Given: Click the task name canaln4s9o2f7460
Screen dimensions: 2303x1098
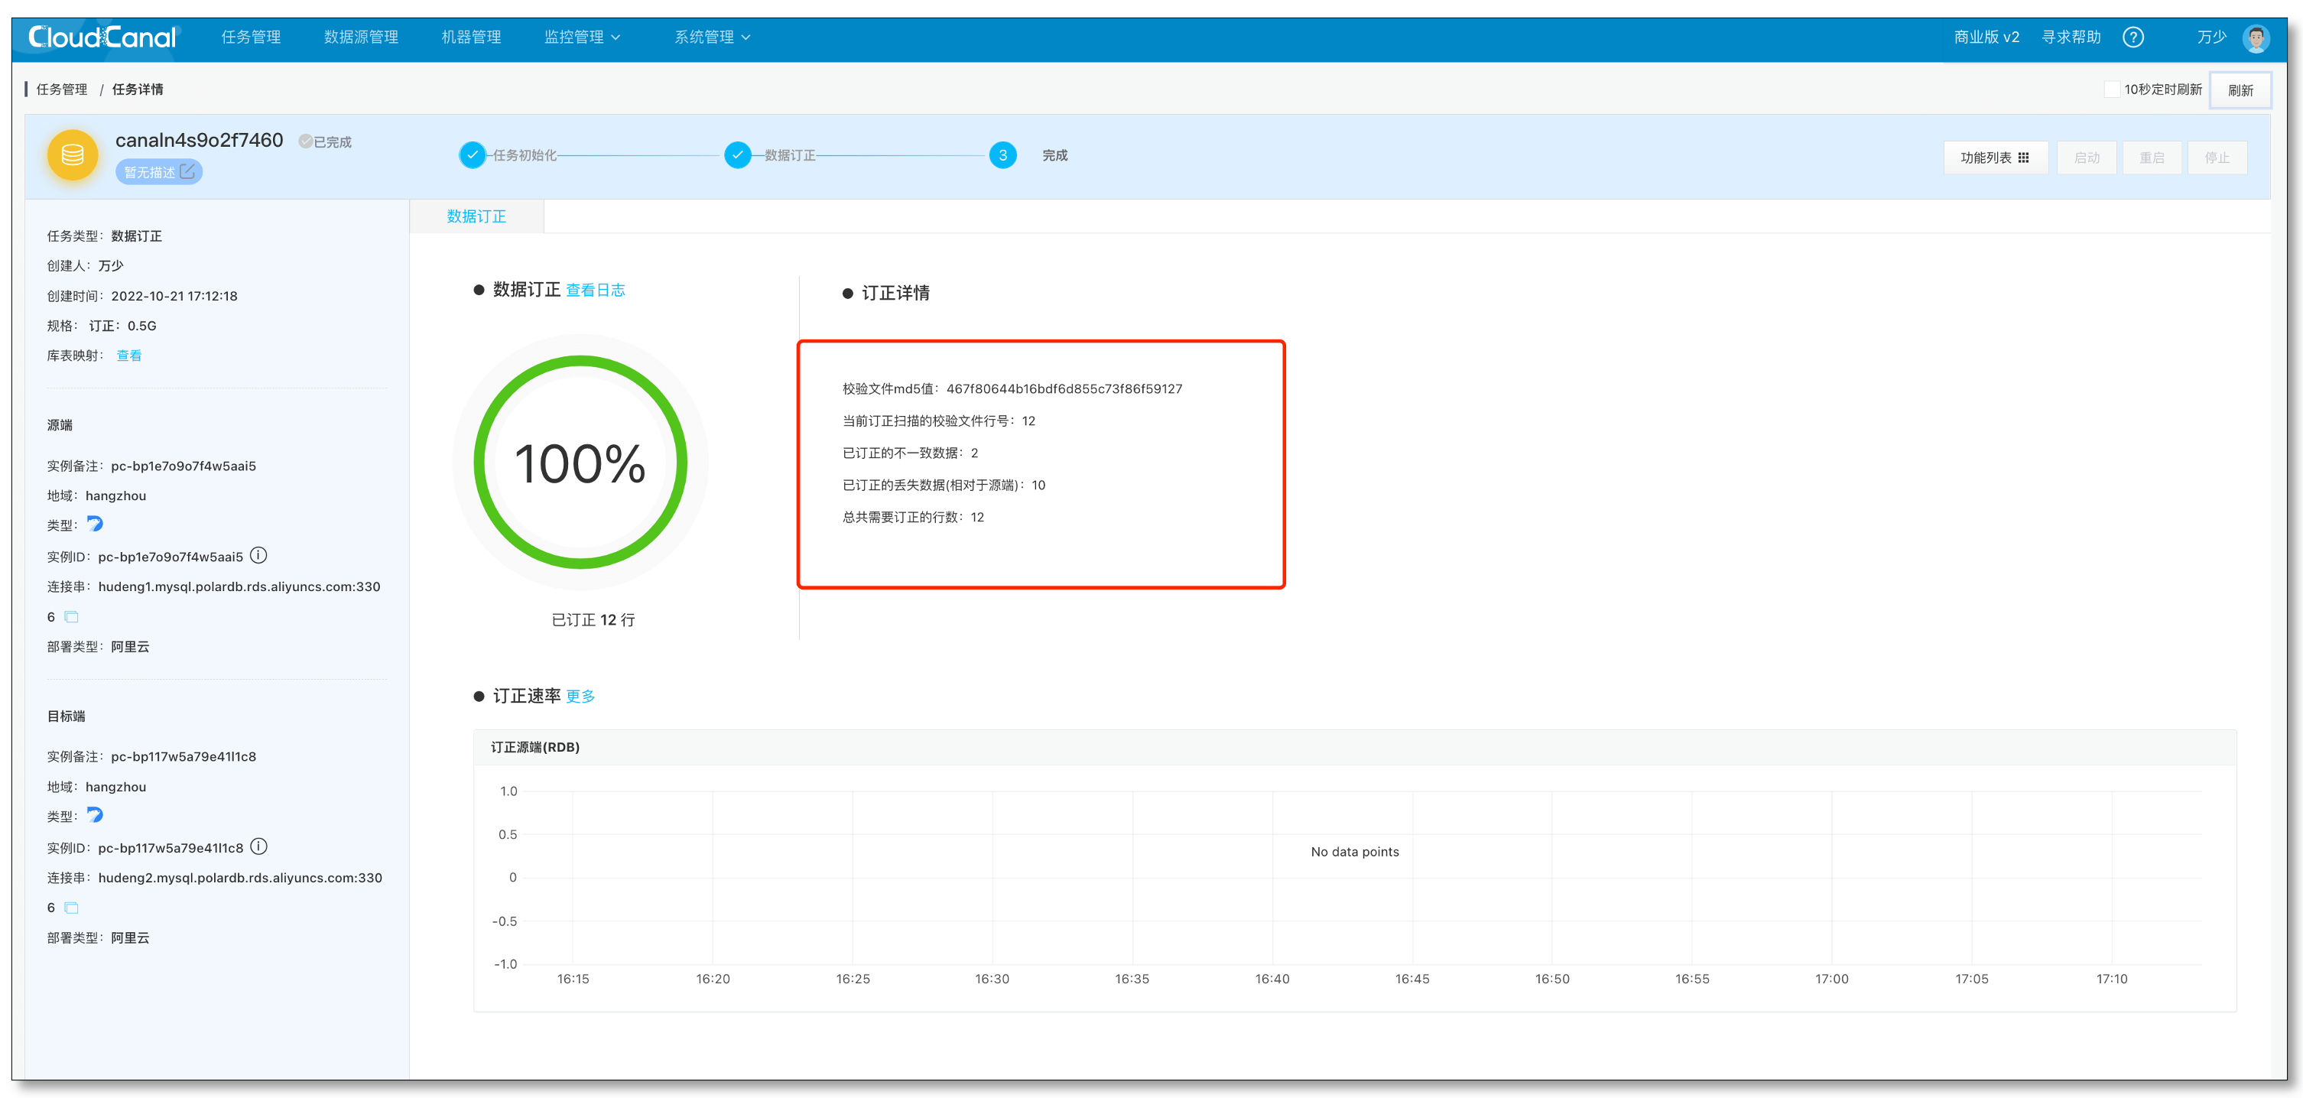Looking at the screenshot, I should point(200,141).
